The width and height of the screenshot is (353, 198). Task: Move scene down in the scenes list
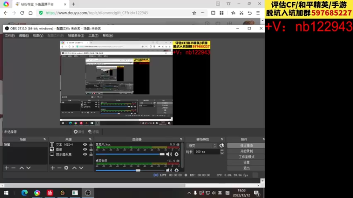point(28,168)
